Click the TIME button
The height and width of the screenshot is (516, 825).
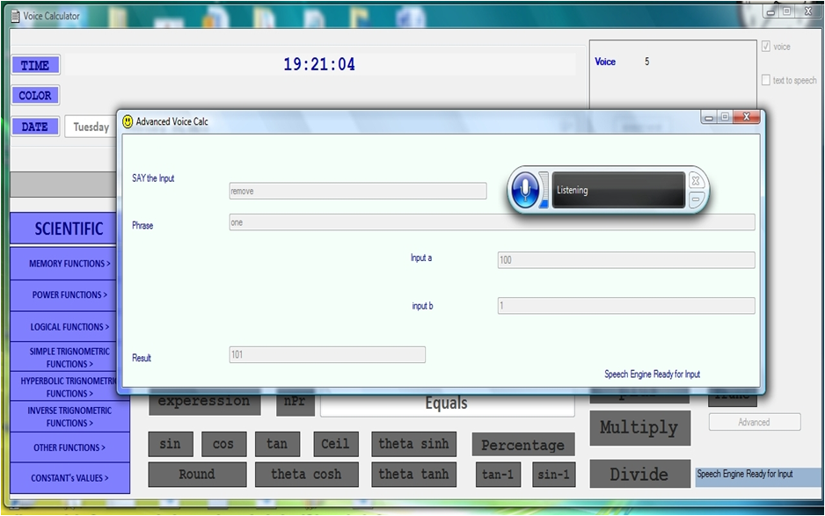(x=36, y=65)
